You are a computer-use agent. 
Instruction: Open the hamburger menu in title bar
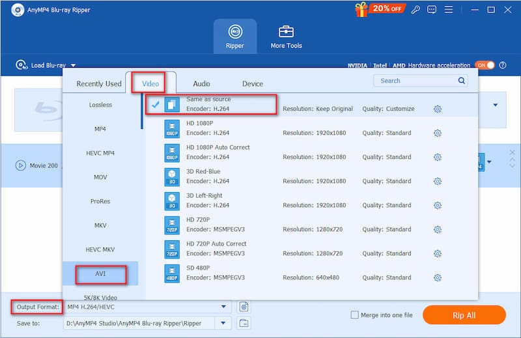point(447,10)
